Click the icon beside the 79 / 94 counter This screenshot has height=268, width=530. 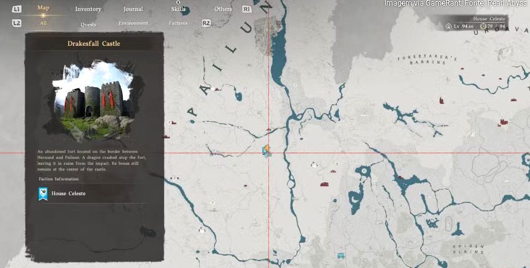482,27
